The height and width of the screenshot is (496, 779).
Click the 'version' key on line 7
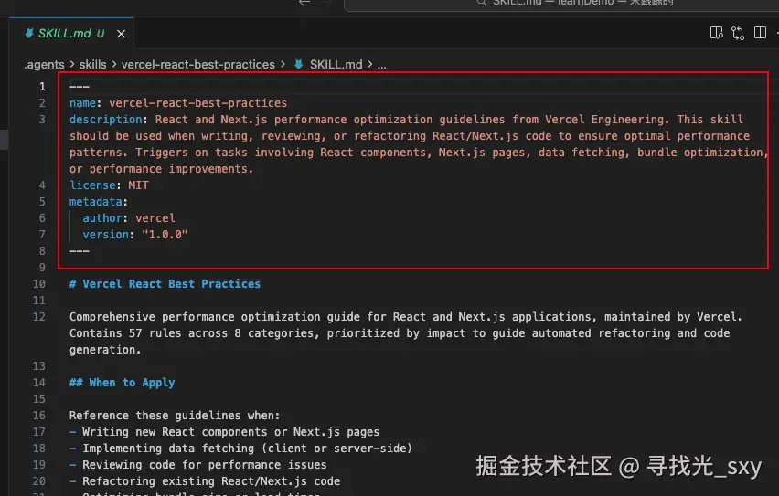coord(106,235)
